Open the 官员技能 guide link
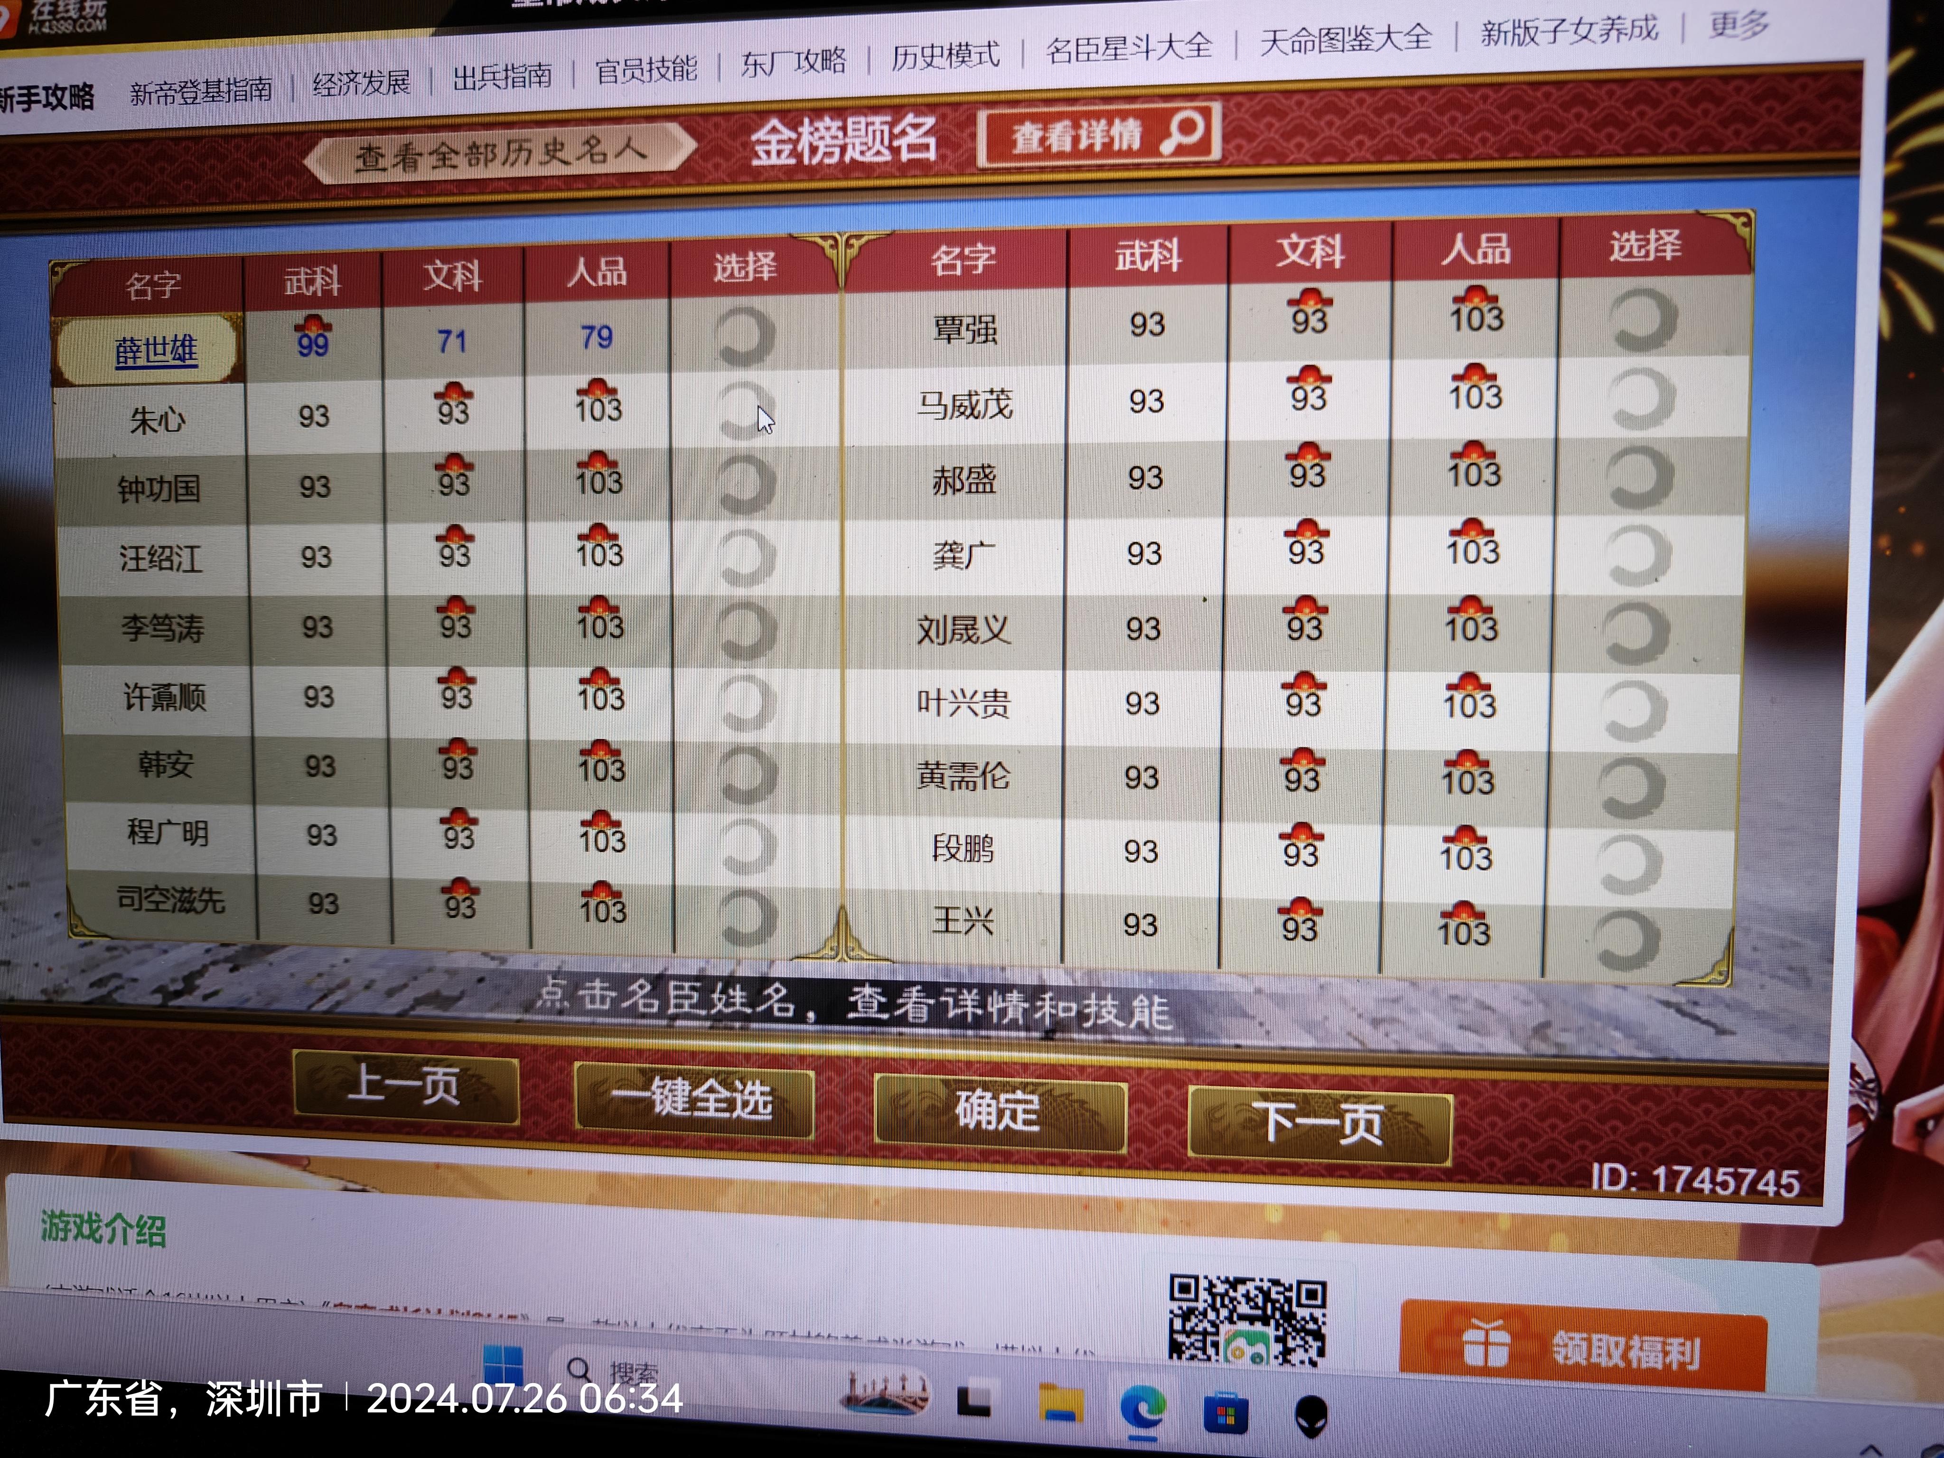The height and width of the screenshot is (1458, 1944). click(646, 69)
